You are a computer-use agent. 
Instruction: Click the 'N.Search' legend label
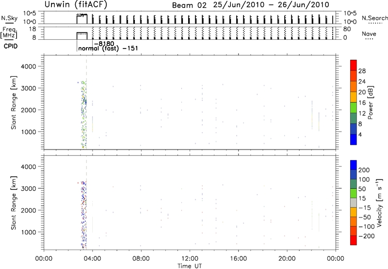click(x=374, y=18)
